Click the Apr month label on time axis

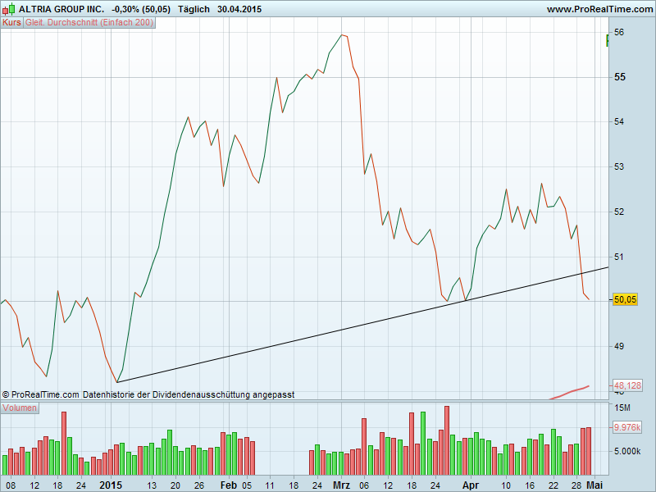(470, 485)
